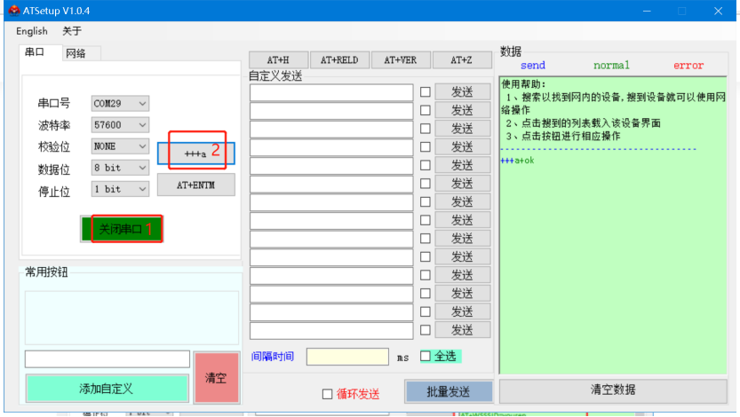The height and width of the screenshot is (417, 740).
Task: Toggle the 循环发送 checkbox
Action: (328, 394)
